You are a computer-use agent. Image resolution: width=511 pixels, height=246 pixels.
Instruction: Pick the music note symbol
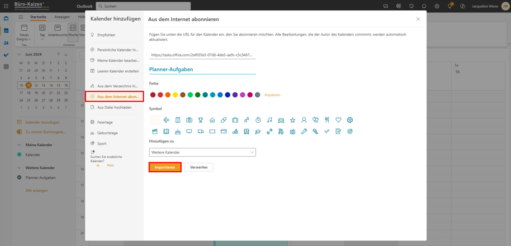point(269,120)
